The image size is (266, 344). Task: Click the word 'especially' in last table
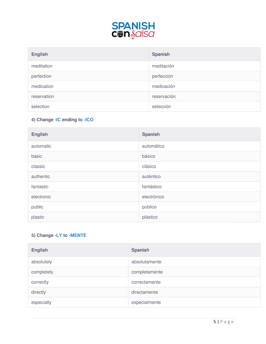point(41,302)
